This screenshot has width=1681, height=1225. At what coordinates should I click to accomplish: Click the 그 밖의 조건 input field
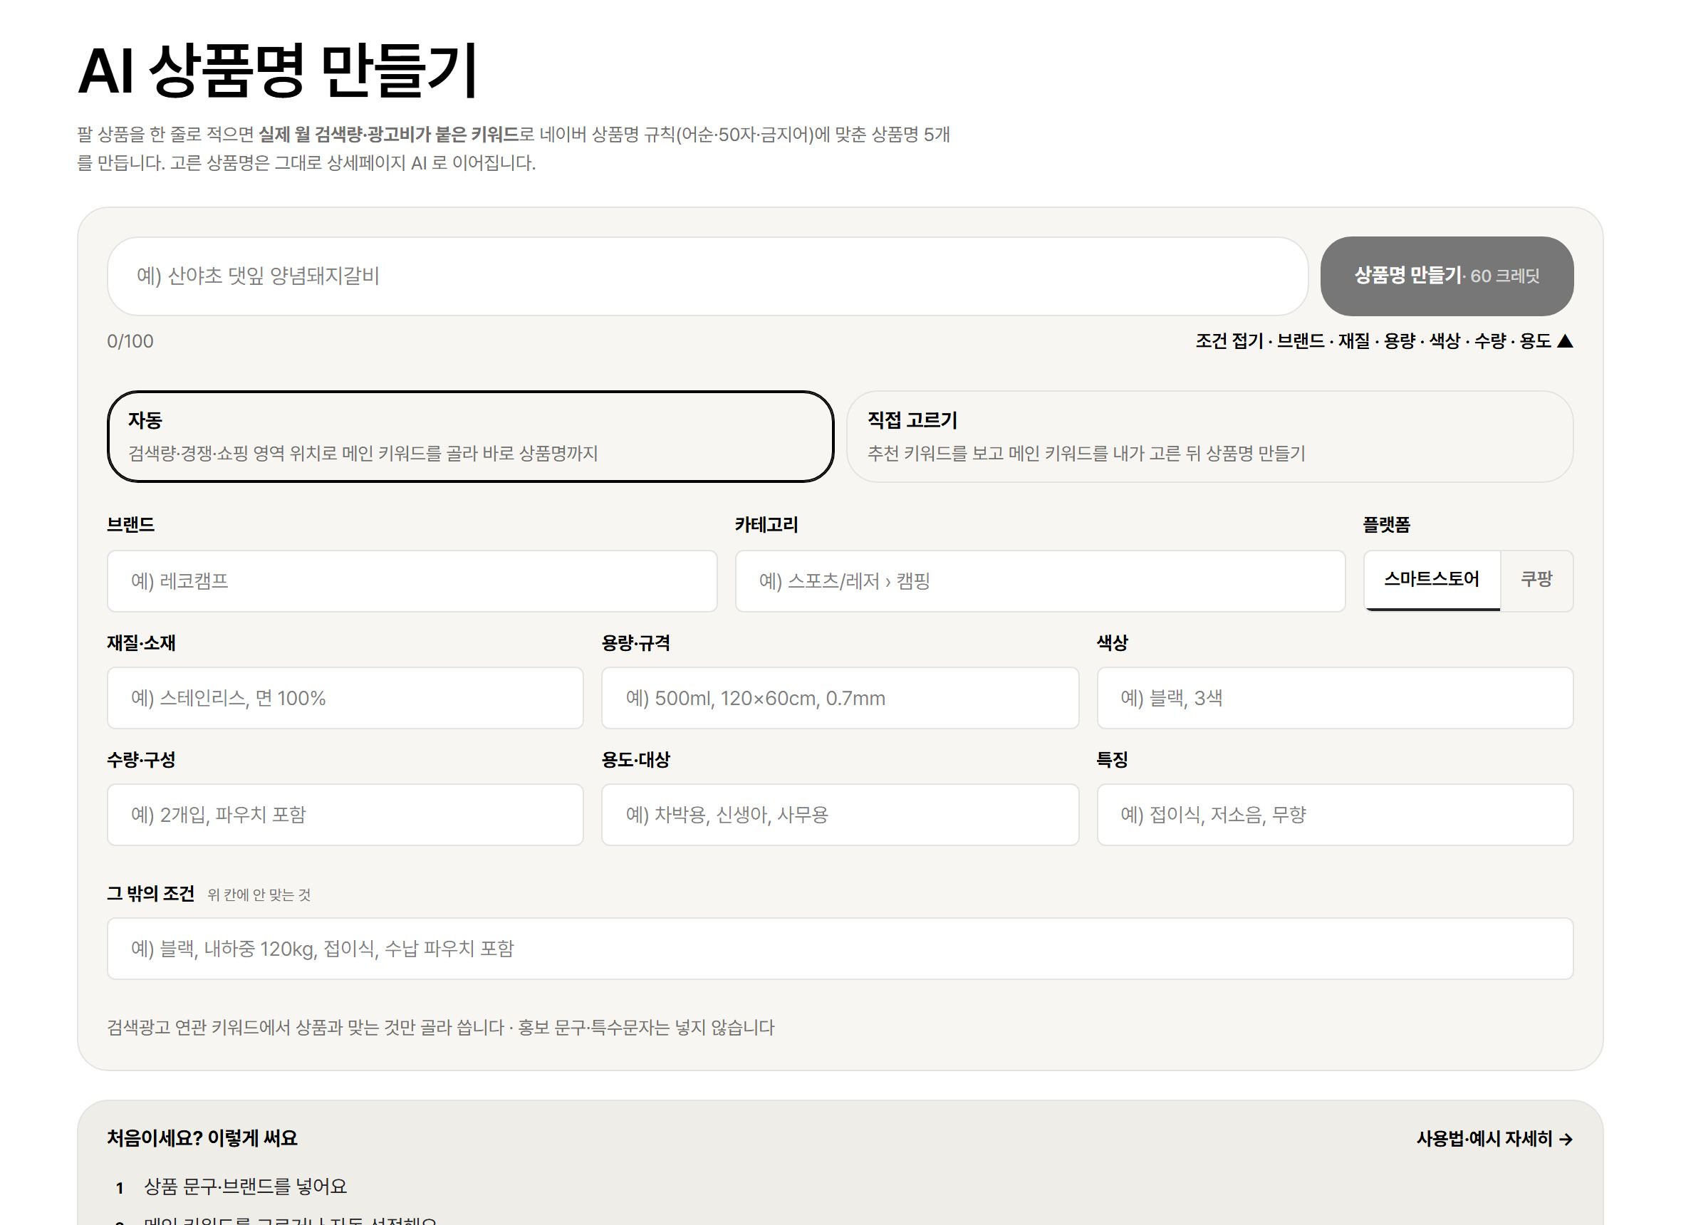click(840, 949)
